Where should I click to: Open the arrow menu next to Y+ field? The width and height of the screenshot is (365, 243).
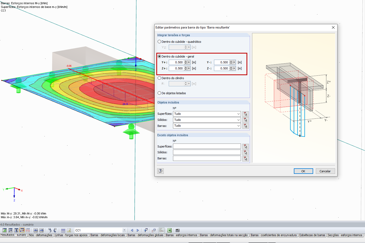(189, 62)
